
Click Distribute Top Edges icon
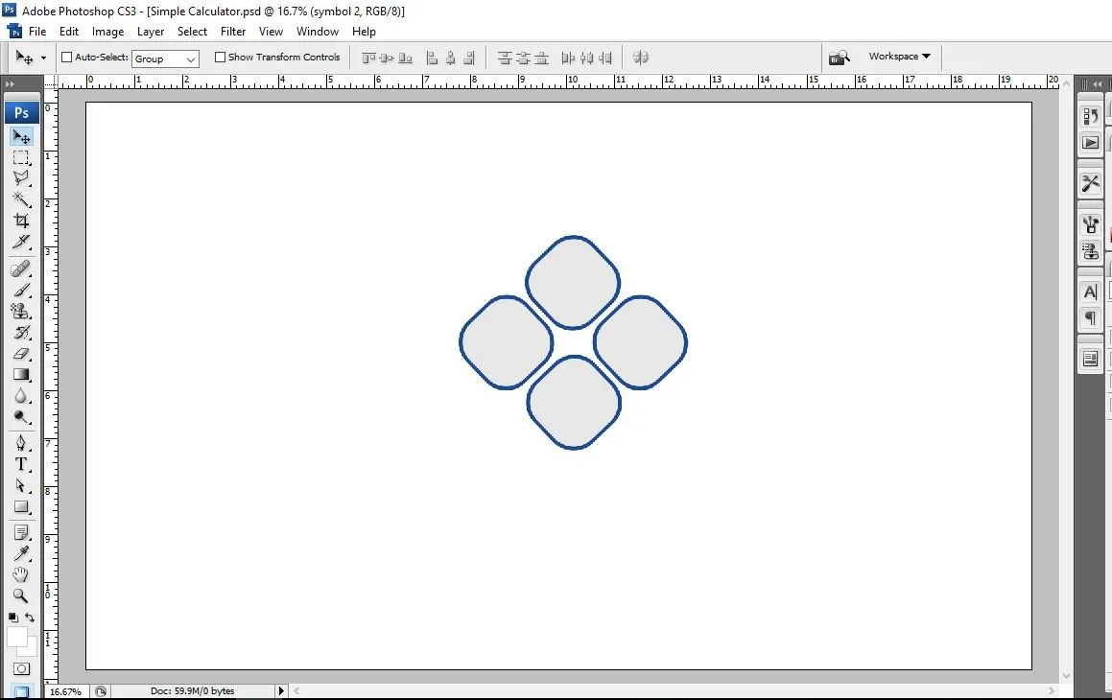tap(505, 58)
